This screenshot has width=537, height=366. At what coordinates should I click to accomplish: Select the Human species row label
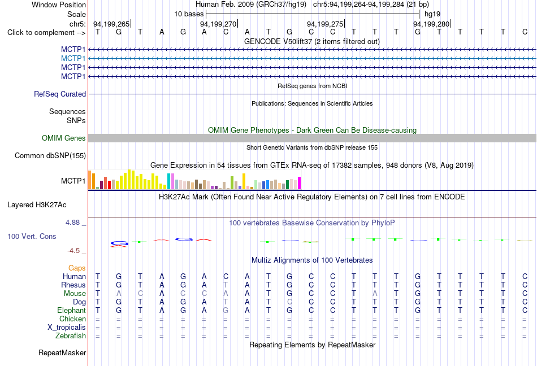[74, 276]
